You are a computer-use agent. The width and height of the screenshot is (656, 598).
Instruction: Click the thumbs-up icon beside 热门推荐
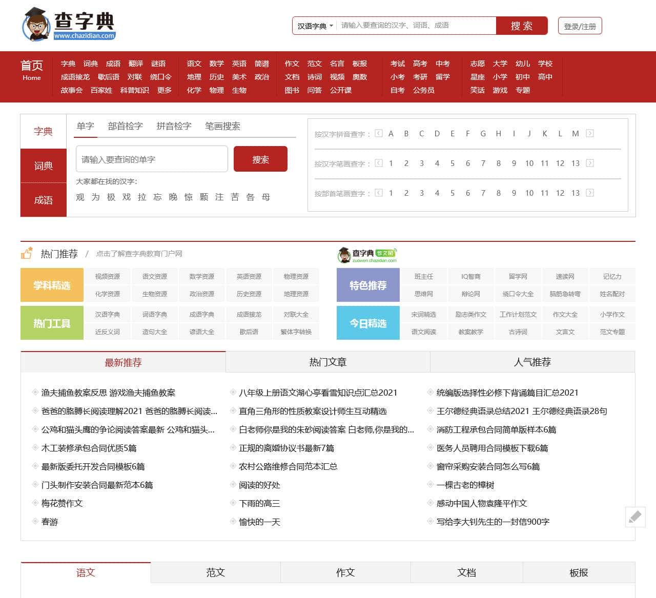(x=27, y=254)
